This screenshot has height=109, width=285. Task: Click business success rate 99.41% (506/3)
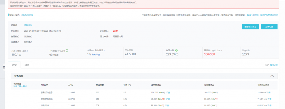point(211,106)
